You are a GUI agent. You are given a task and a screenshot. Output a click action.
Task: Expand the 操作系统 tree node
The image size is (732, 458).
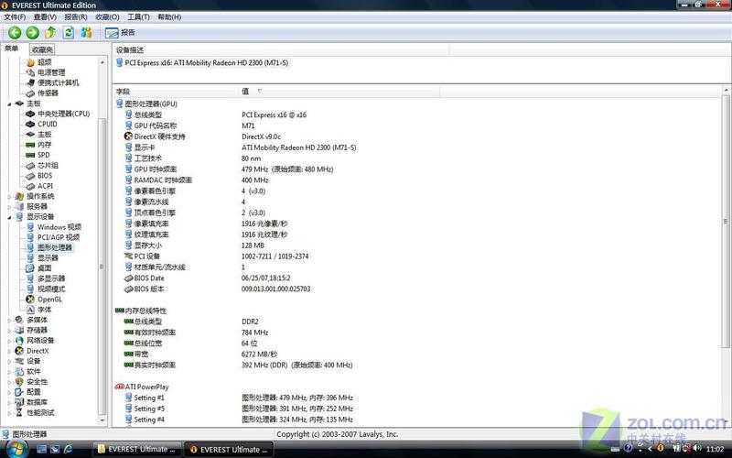click(x=9, y=196)
